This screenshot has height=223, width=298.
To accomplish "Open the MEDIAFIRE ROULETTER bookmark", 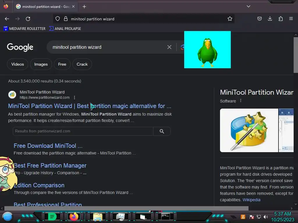I will click(24, 29).
